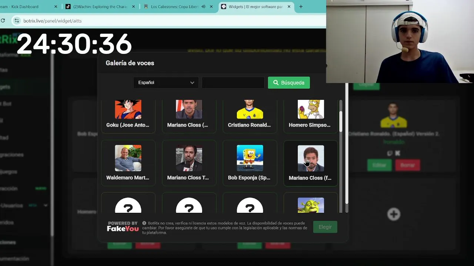Close the Los Cabezones tab
474x266 pixels.
[212, 7]
